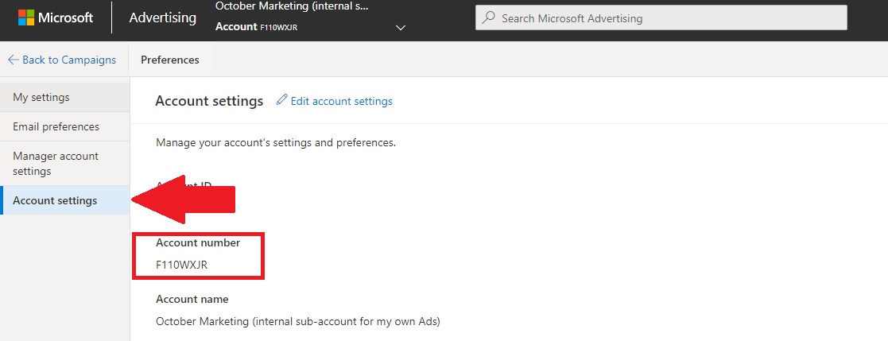
Task: Expand the account switcher chevron
Action: [x=401, y=27]
